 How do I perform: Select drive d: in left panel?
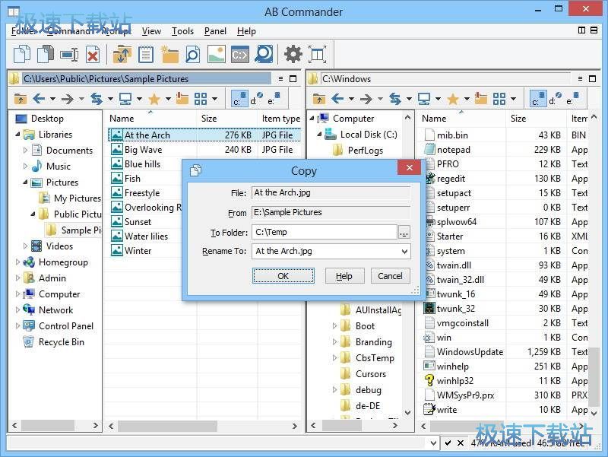point(255,99)
